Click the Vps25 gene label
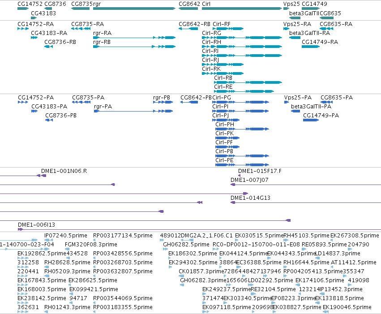This screenshot has height=314, width=381. coord(291,4)
